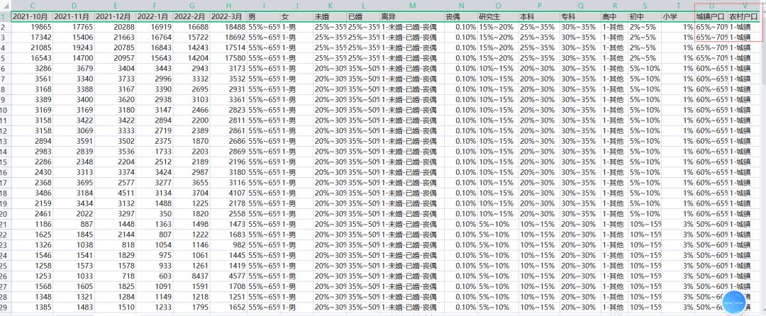
Task: Click cell with value 4511
Action: 116,193
